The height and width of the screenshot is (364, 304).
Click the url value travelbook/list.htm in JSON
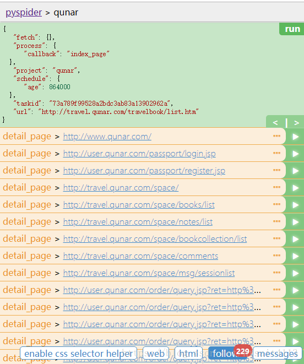(x=118, y=112)
